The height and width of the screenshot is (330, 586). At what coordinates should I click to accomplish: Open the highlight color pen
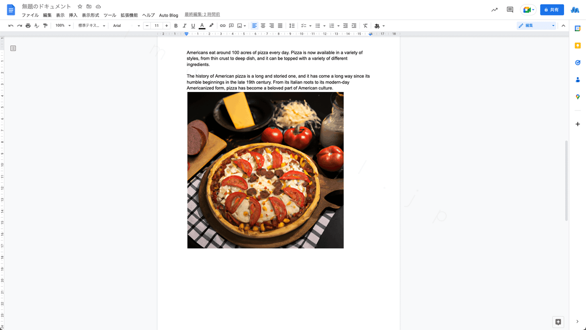click(x=211, y=25)
